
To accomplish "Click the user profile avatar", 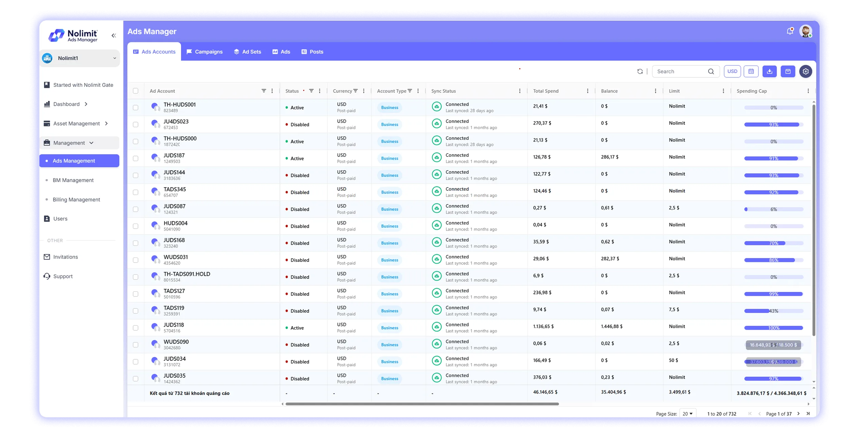I will [x=805, y=31].
